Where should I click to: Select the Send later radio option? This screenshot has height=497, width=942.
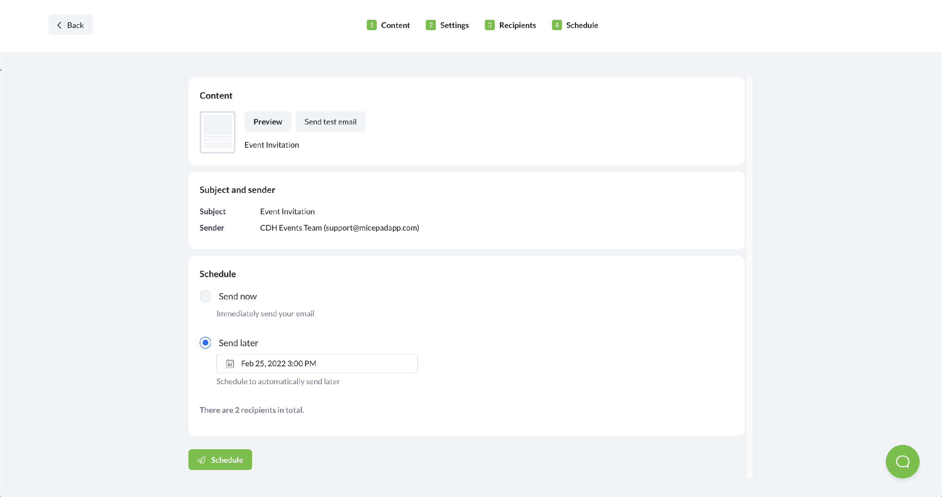206,342
